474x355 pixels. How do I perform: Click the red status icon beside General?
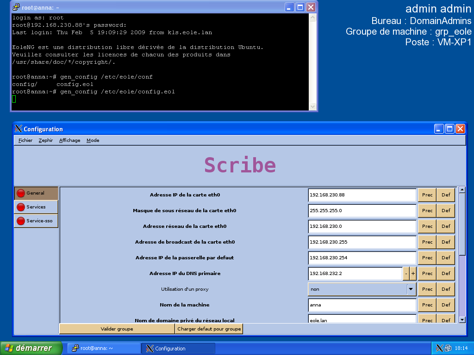click(x=21, y=193)
